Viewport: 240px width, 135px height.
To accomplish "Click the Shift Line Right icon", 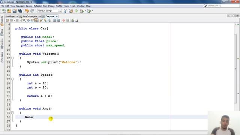I will (58, 20).
